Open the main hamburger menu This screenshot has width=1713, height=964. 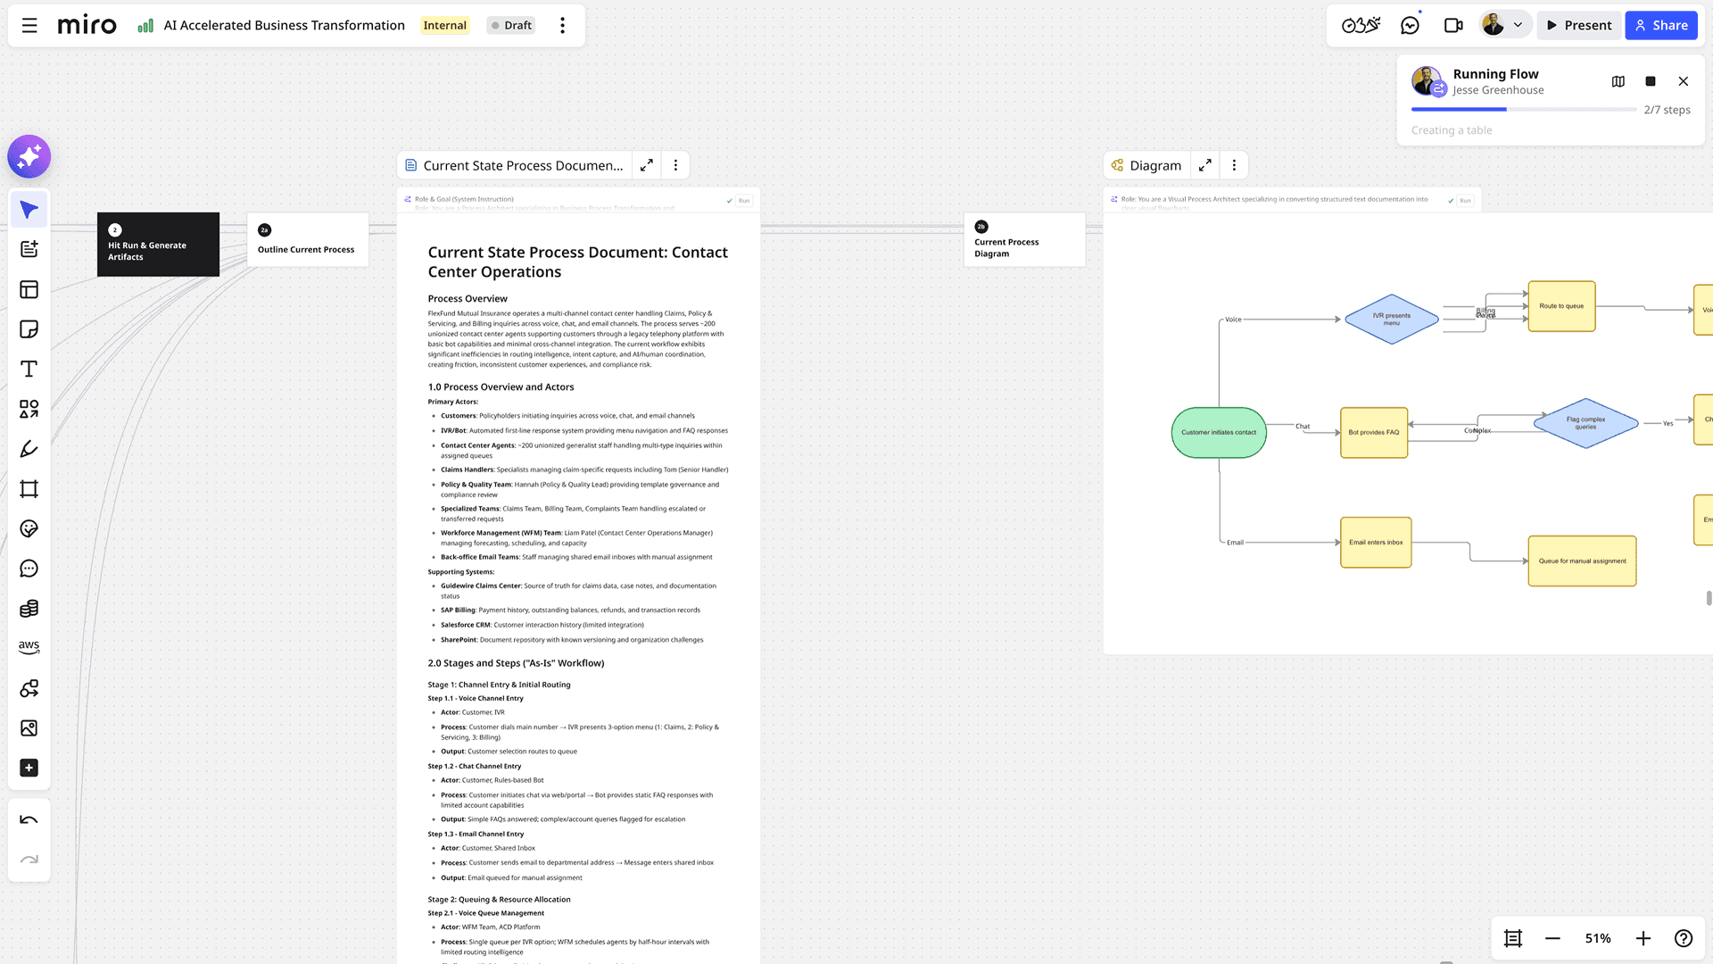point(29,25)
